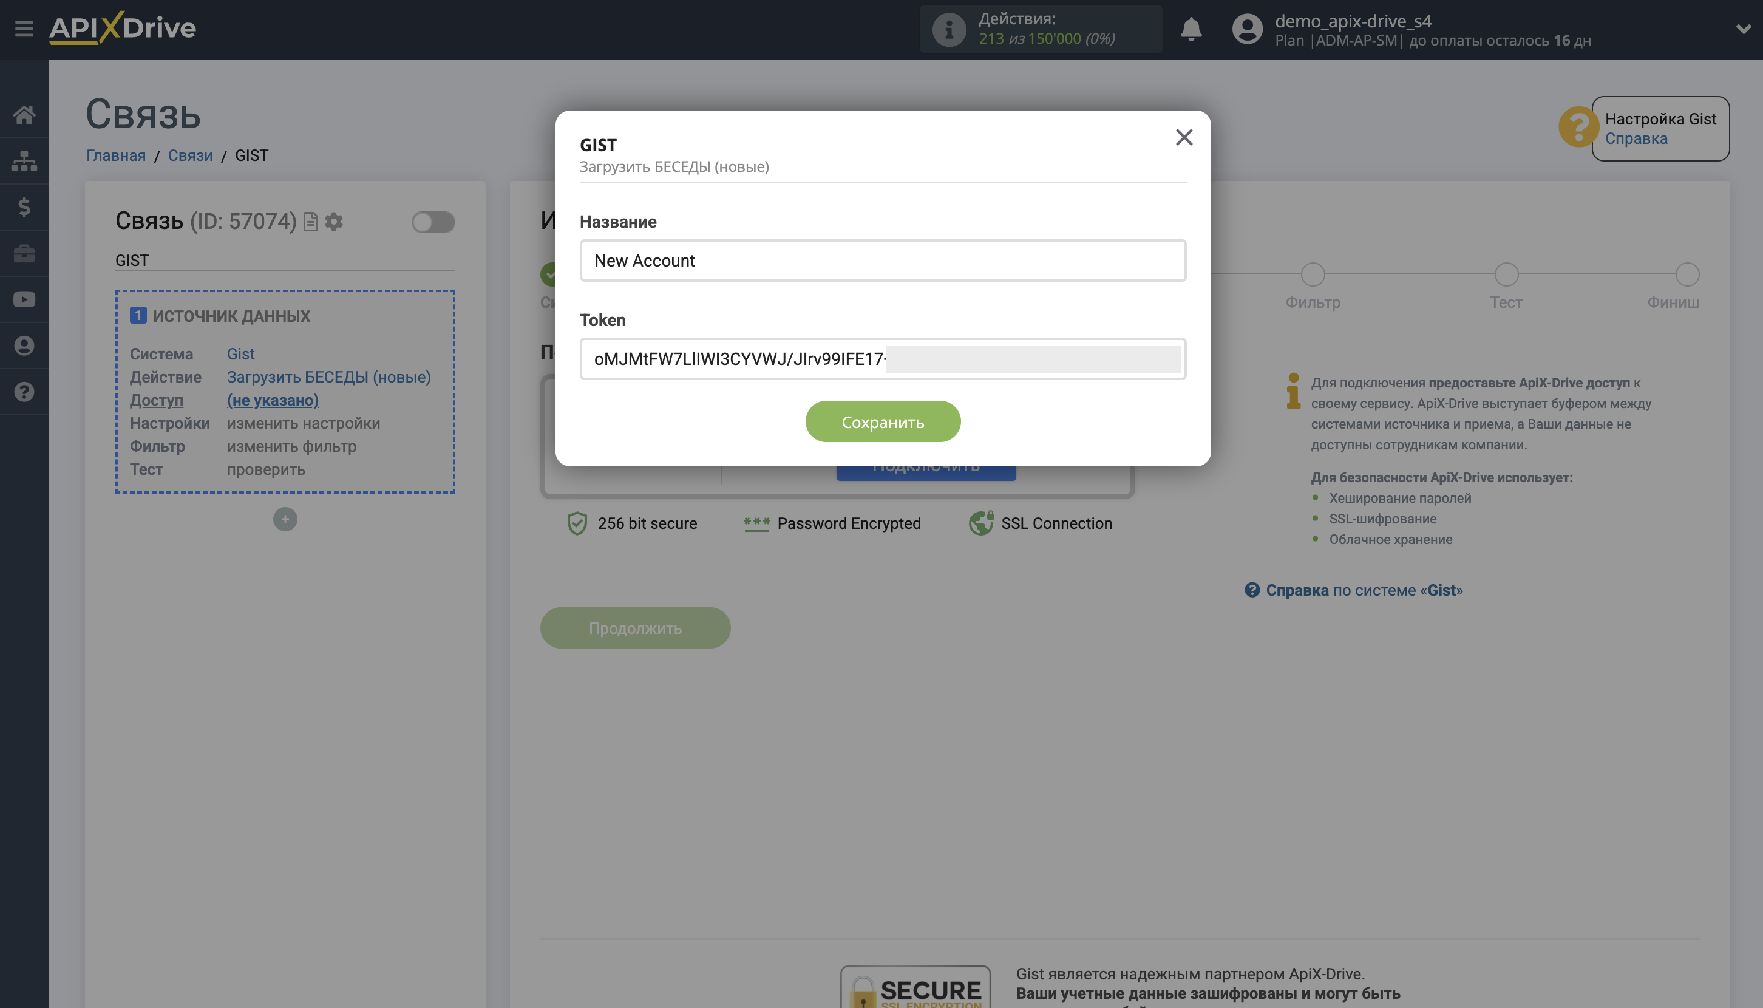
Task: Click the gear settings icon next to connection ID
Action: coord(335,222)
